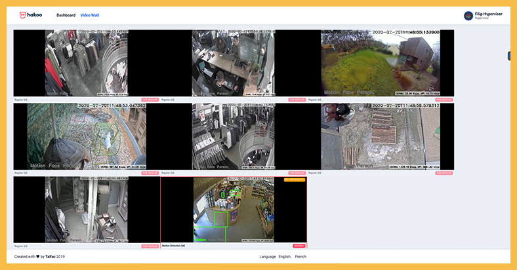Switch language to English
The width and height of the screenshot is (517, 270).
point(284,257)
